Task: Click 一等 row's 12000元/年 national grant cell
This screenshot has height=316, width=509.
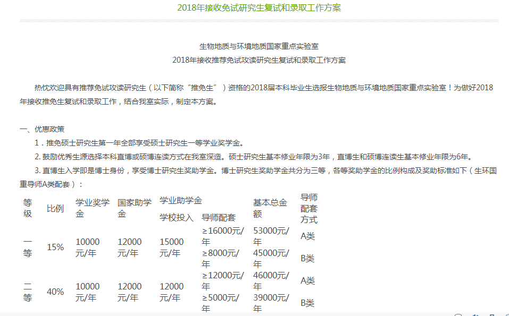Action: click(130, 247)
